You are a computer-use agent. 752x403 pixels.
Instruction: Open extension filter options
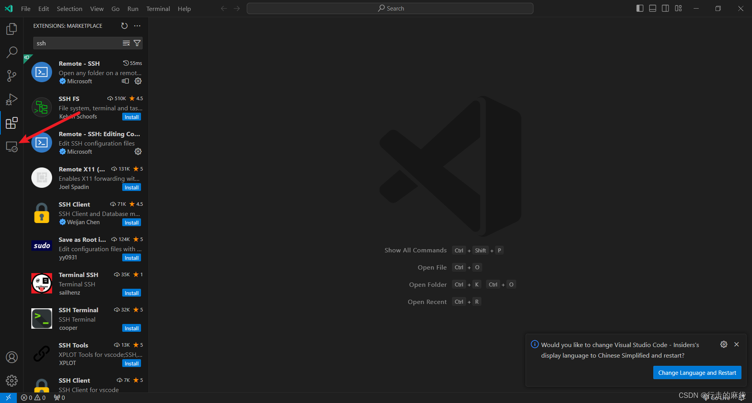[137, 43]
